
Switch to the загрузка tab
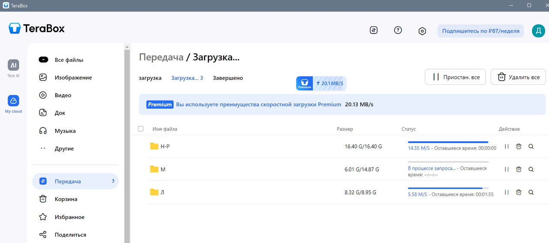(x=150, y=78)
